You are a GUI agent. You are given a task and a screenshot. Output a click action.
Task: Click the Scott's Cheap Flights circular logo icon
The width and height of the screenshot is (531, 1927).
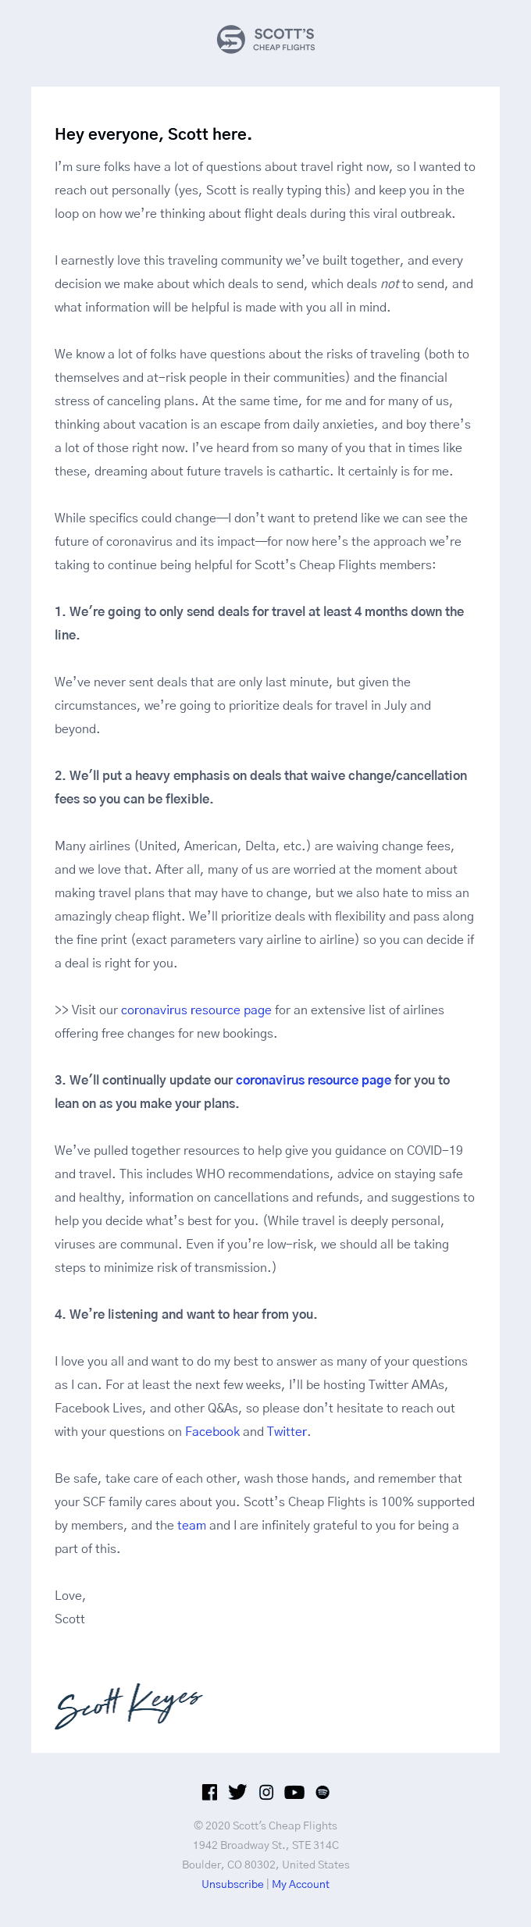[x=231, y=39]
